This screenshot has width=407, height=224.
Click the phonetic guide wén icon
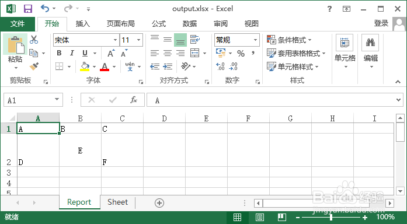point(130,66)
